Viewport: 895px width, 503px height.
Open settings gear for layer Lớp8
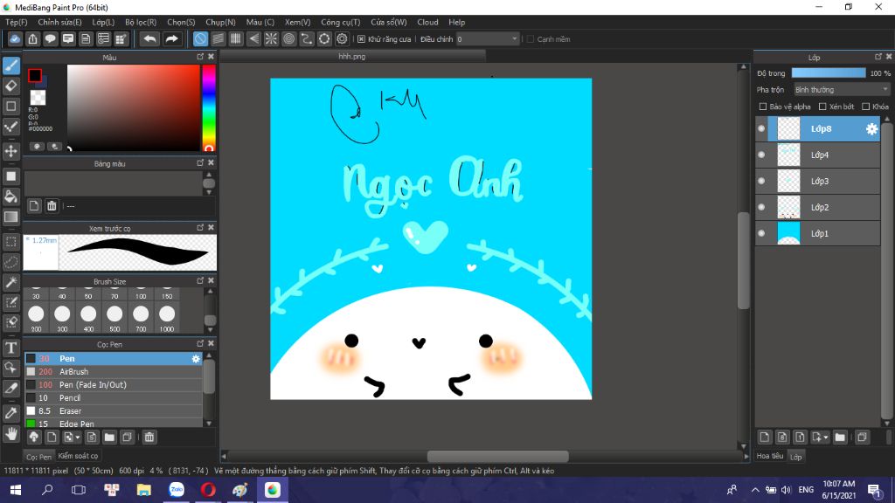871,129
